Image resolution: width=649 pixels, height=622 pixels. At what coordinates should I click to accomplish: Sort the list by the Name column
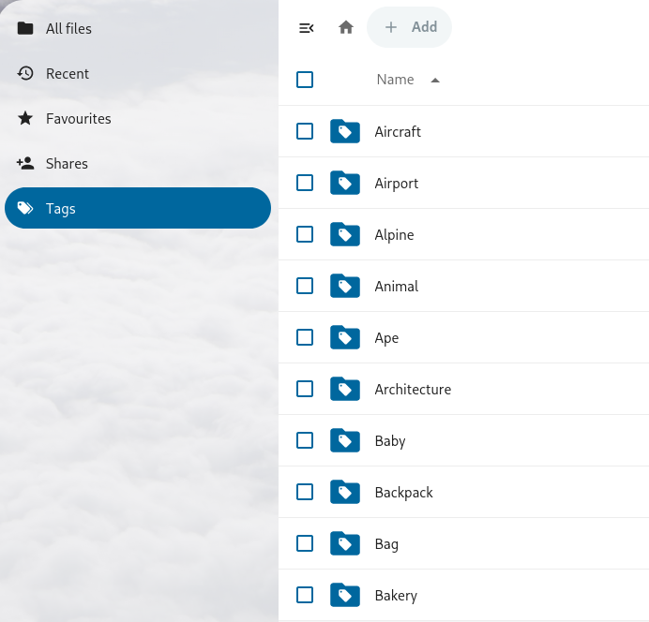coord(395,81)
